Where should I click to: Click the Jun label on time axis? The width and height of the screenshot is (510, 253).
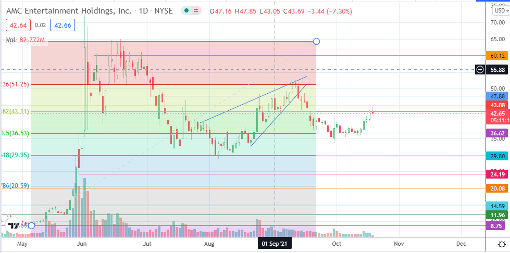tap(82, 244)
